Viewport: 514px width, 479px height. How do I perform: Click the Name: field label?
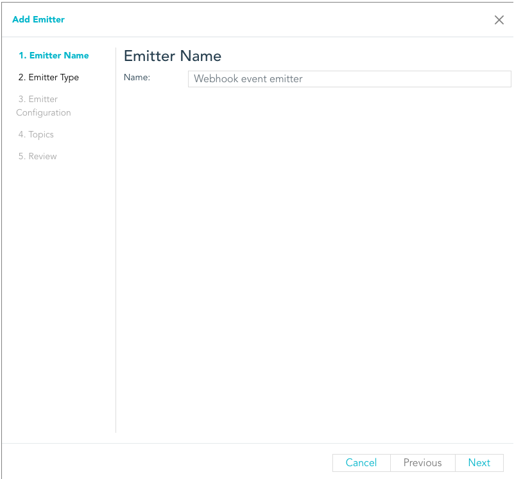(x=137, y=78)
